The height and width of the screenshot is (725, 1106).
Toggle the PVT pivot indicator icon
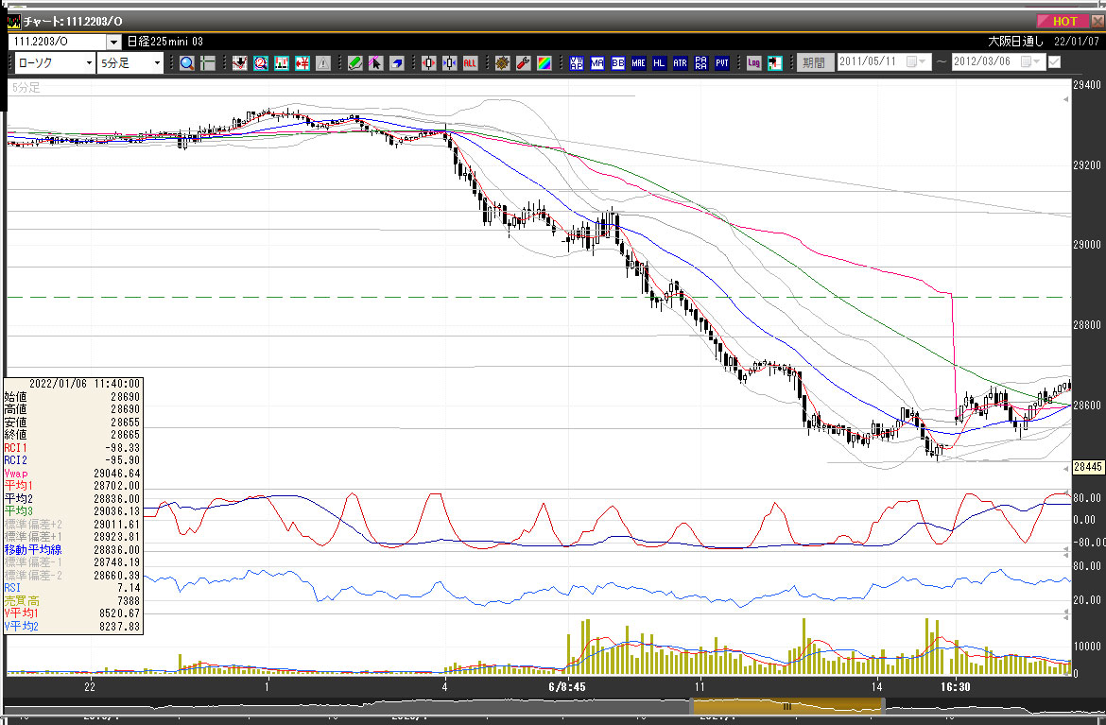[721, 63]
